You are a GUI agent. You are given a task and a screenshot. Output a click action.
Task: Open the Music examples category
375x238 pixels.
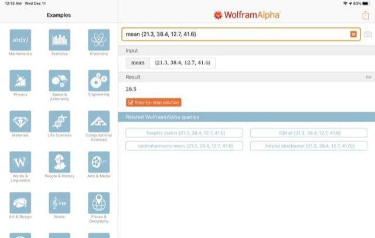point(60,203)
